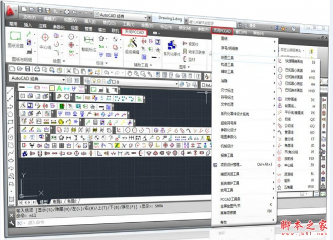
Task: Click the wrench customize icon beside command line
Action: pyautogui.click(x=12, y=223)
